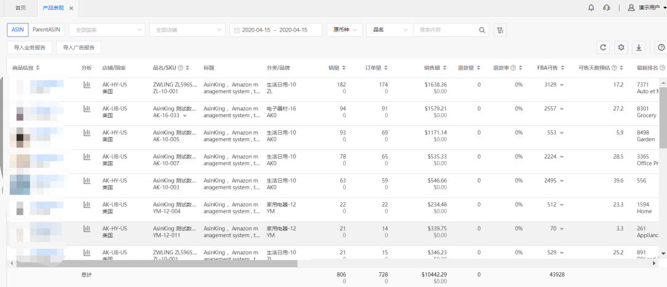This screenshot has width=667, height=287.
Task: Click the demo user avatar icon
Action: [631, 7]
